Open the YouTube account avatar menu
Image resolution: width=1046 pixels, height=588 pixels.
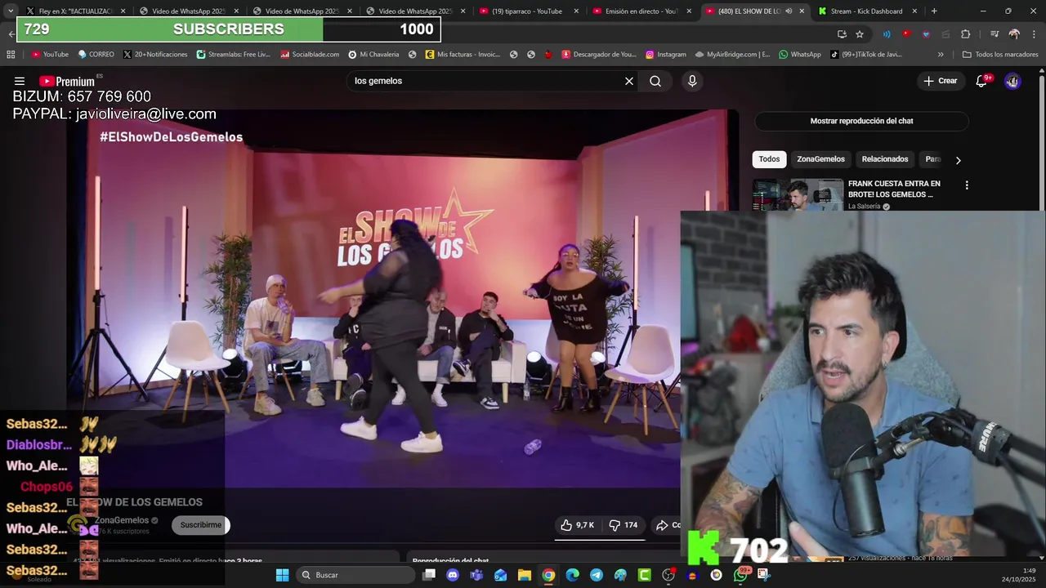(x=1012, y=81)
